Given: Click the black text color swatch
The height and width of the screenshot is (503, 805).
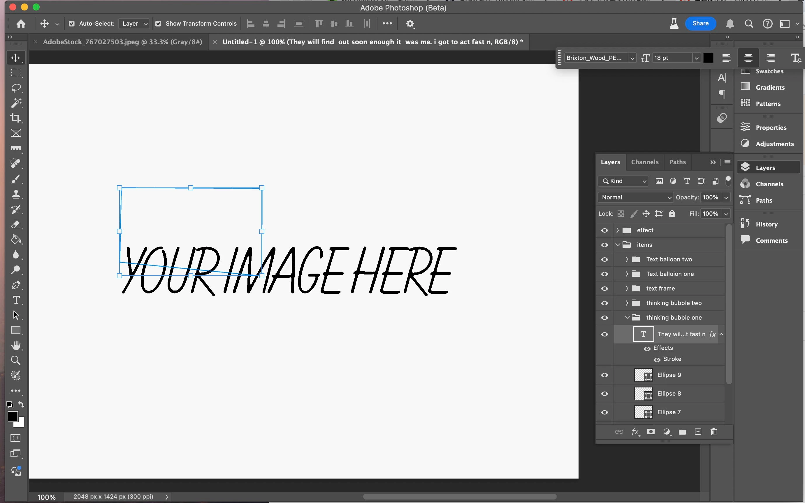Looking at the screenshot, I should click(708, 58).
